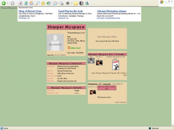Open the Edit icon dropdown arrow

coord(72,3)
